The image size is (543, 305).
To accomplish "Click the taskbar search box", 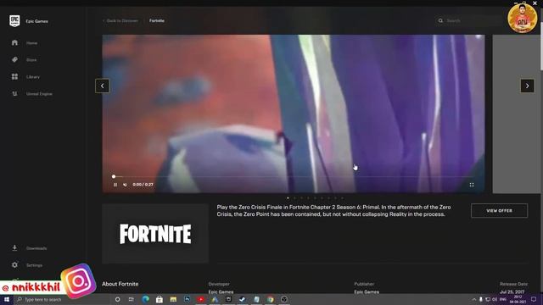I will [x=62, y=299].
